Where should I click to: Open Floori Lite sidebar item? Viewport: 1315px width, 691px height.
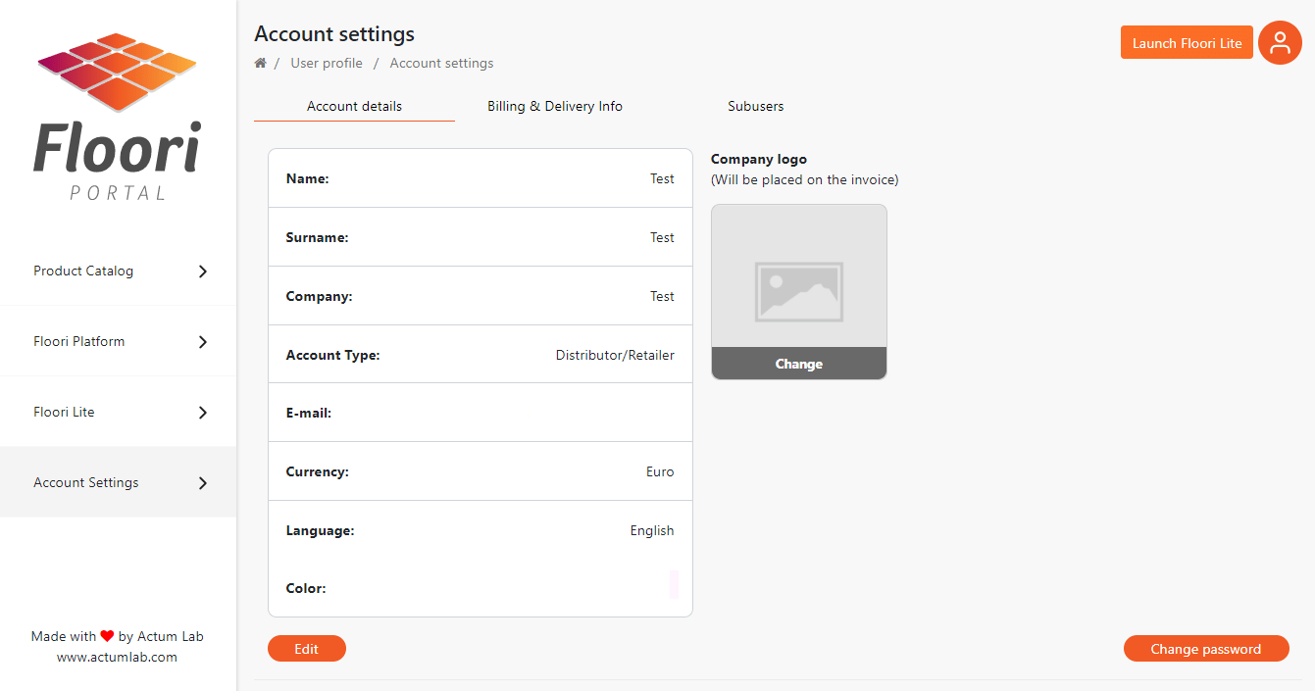[x=118, y=412]
